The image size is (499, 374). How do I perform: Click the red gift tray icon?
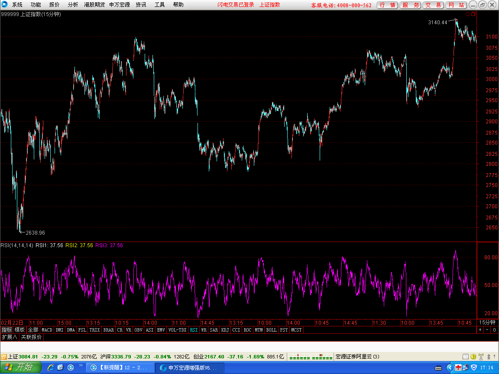458,368
